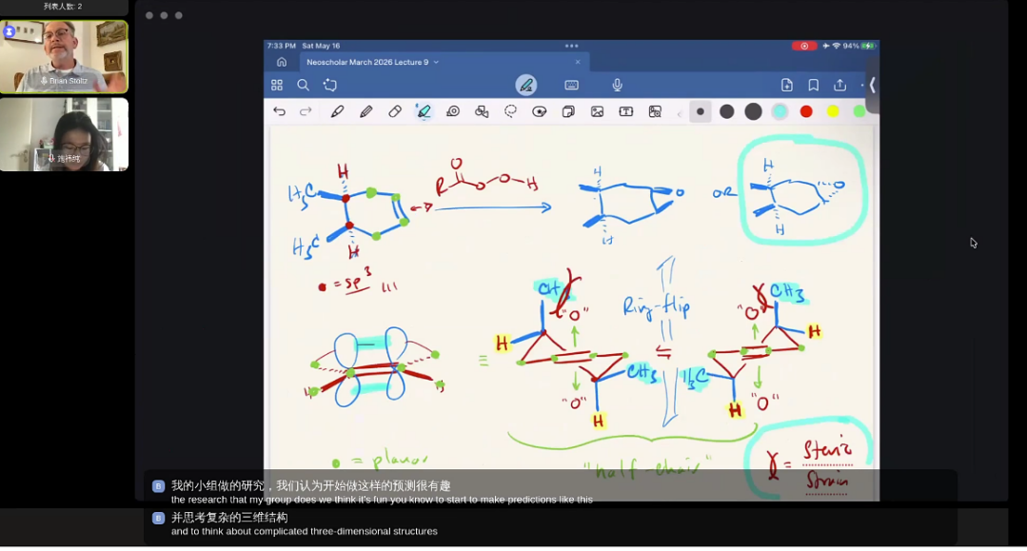Screen dimensions: 1027x551
Task: Click the participant count header
Action: tap(63, 7)
